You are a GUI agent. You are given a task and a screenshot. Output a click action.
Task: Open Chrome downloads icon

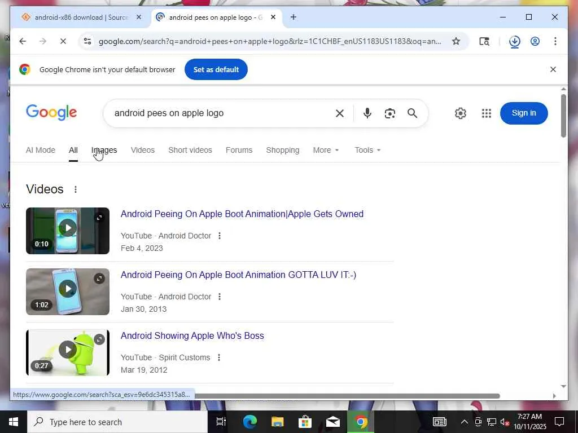(515, 41)
